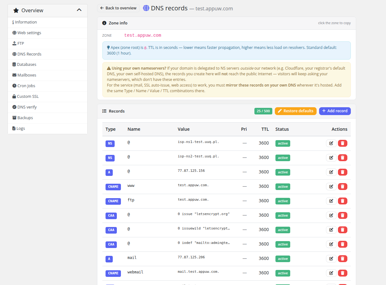Open Mailboxes from the sidebar
Image resolution: width=386 pixels, height=285 pixels.
coord(47,75)
